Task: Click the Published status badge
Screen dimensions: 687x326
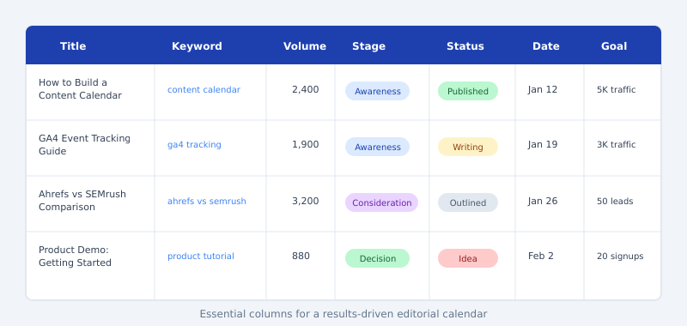Action: click(468, 91)
